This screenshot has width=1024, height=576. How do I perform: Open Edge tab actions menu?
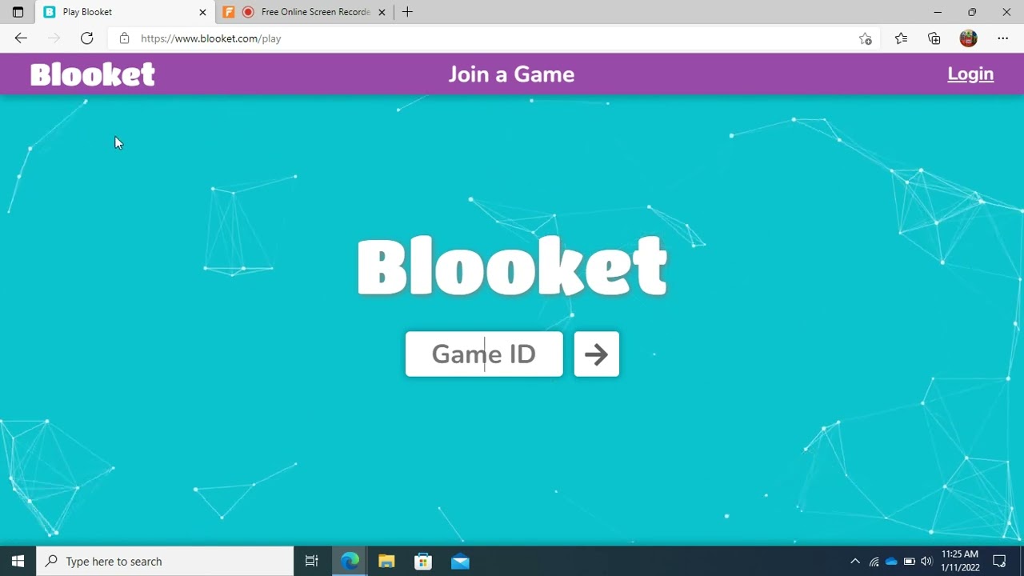coord(18,12)
